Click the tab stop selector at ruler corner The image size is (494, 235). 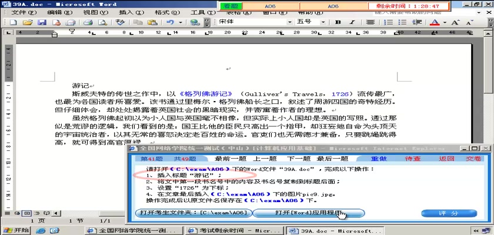tap(8, 32)
